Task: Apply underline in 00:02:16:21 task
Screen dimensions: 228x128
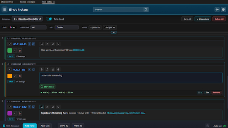Action: 53,70
